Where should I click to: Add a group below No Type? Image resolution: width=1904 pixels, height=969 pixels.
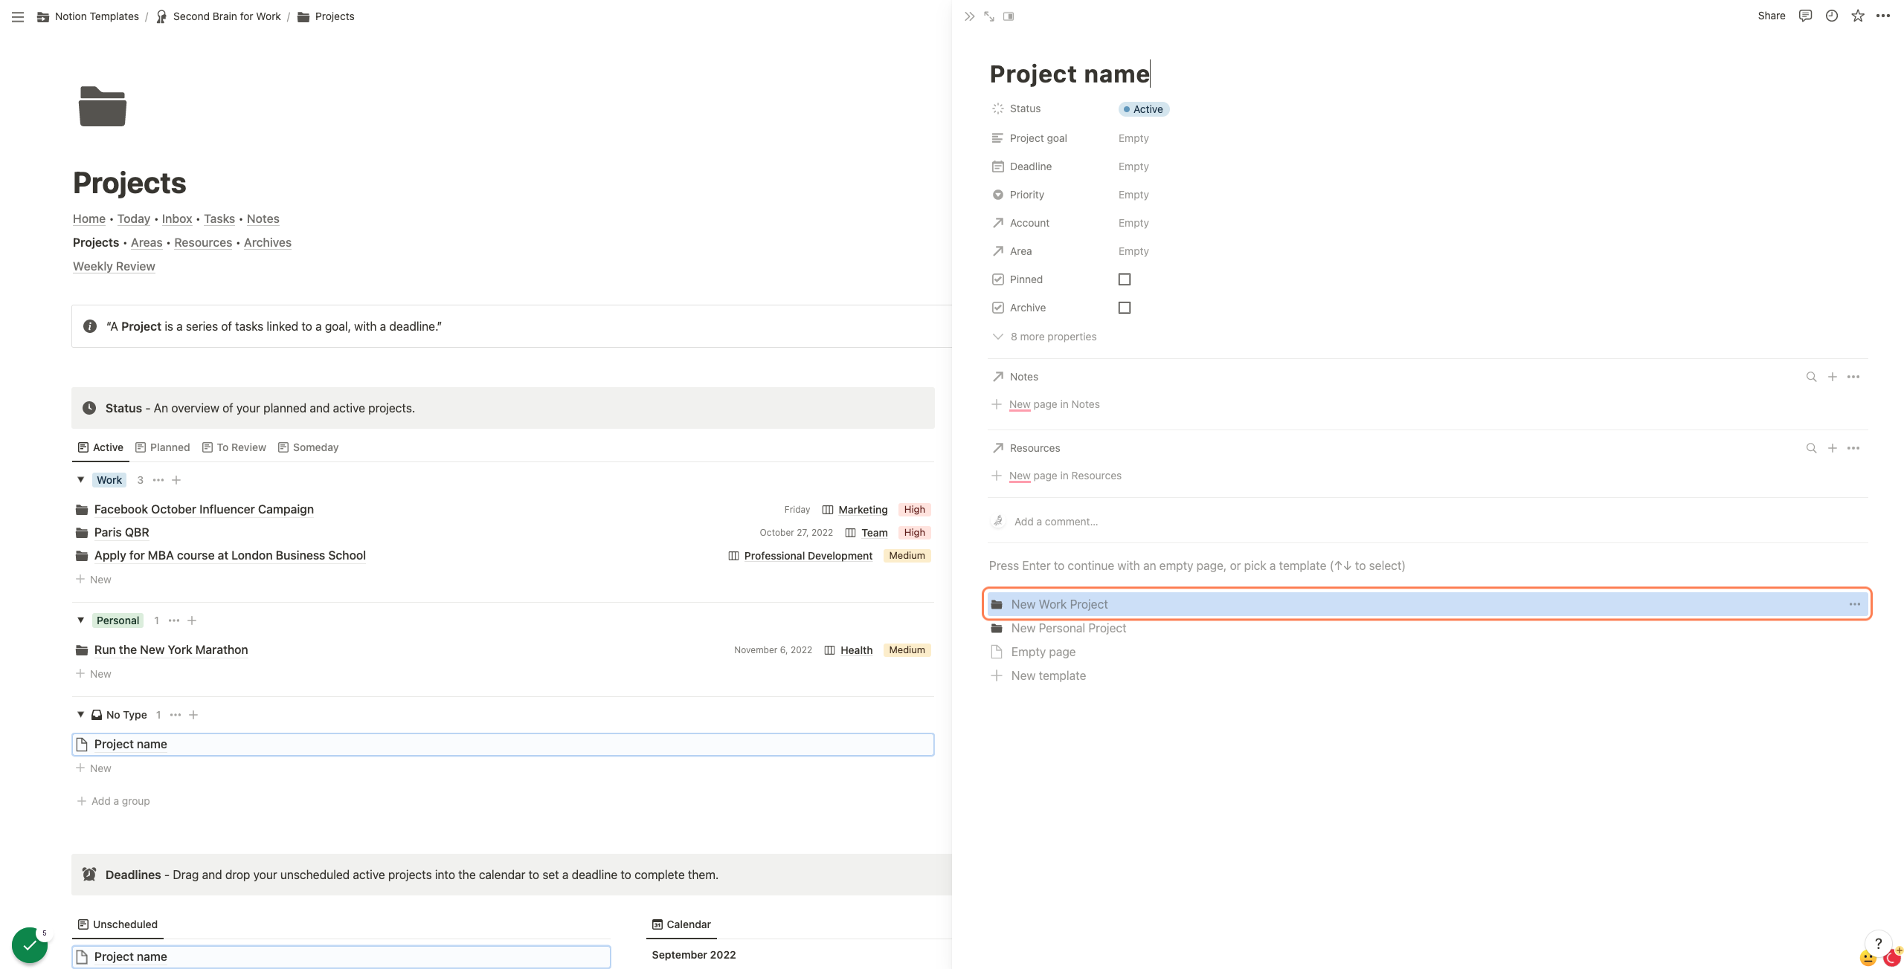(x=113, y=801)
